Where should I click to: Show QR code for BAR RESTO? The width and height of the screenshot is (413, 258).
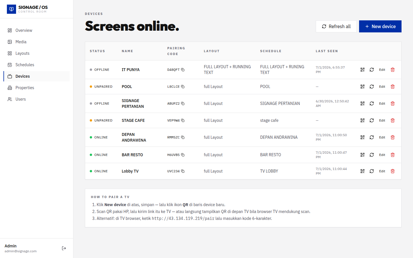coord(363,155)
